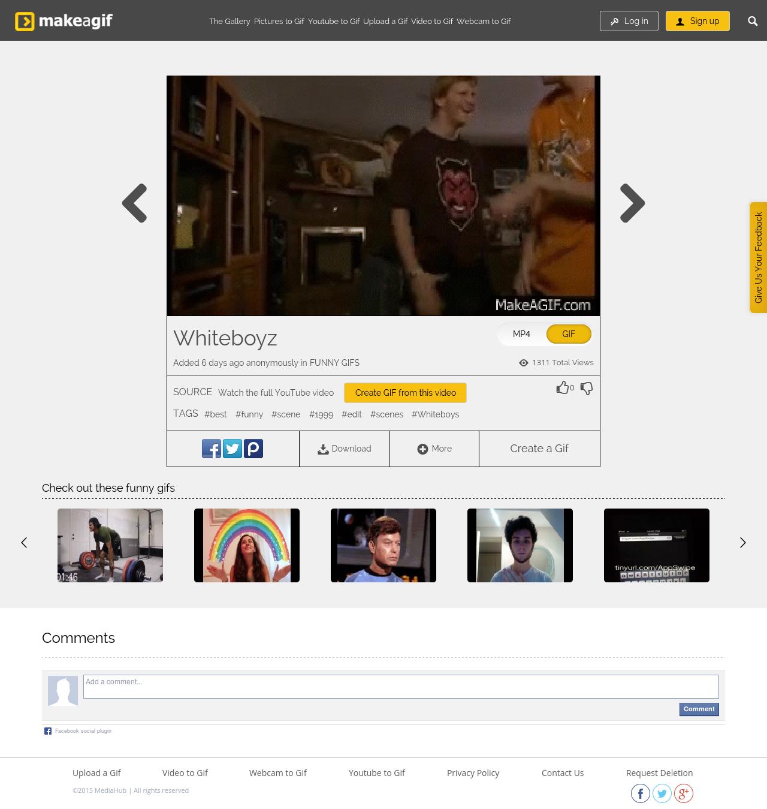The width and height of the screenshot is (767, 809).
Task: Give the GIF a thumbs down
Action: click(587, 389)
